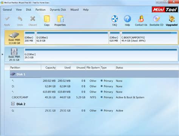
Task: Click the Primary type square in the G: row
Action: point(102,110)
